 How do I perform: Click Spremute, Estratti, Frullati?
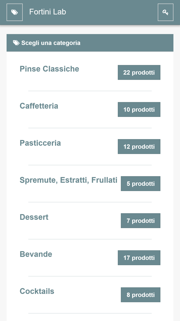pos(69,180)
